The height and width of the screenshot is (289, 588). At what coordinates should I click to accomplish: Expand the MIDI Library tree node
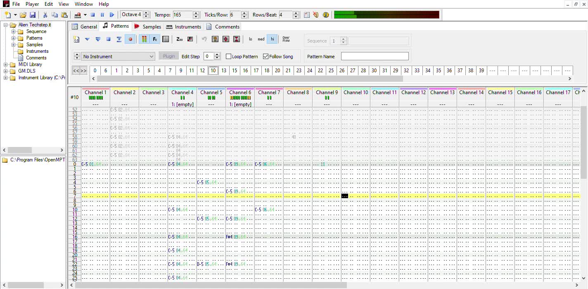[x=6, y=64]
